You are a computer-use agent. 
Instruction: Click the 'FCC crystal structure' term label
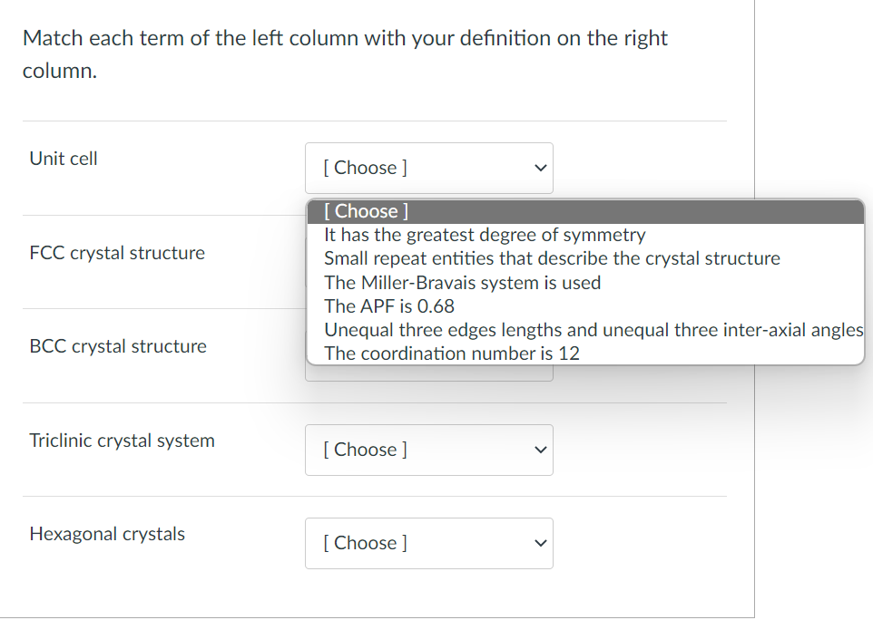click(x=117, y=253)
